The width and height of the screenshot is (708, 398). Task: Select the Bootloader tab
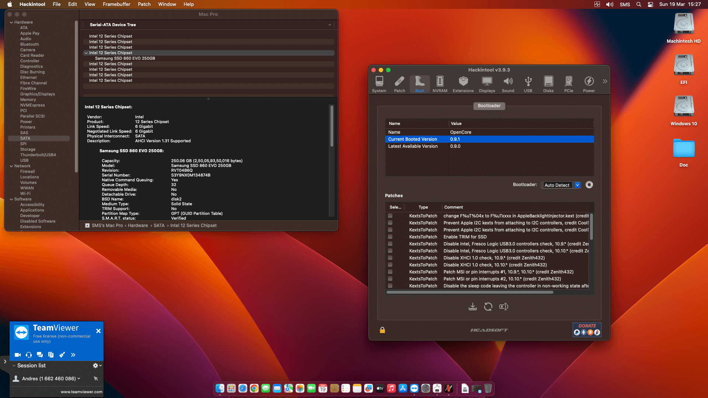click(489, 106)
